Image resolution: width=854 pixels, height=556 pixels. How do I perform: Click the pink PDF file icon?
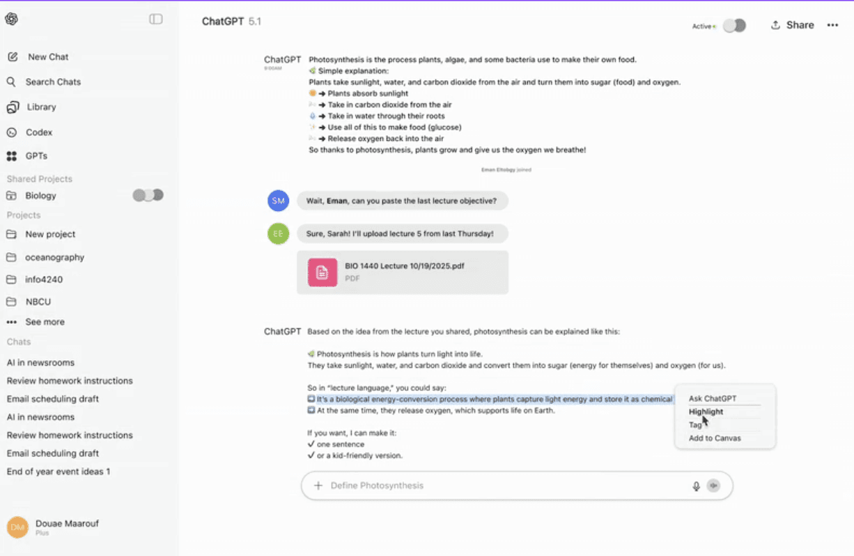pos(323,272)
